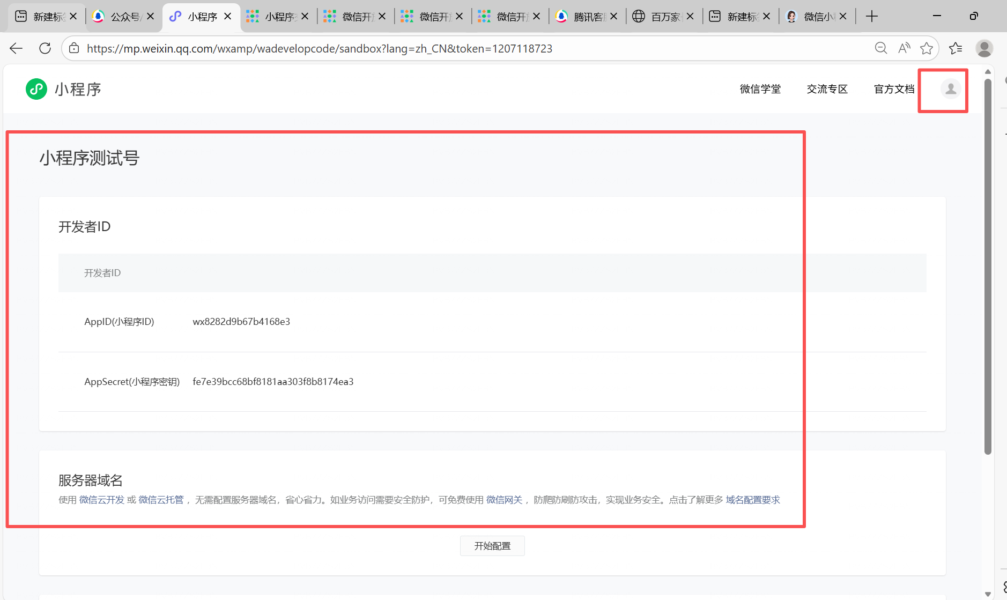Click the AppSecret(小程序密钥) label

click(132, 382)
